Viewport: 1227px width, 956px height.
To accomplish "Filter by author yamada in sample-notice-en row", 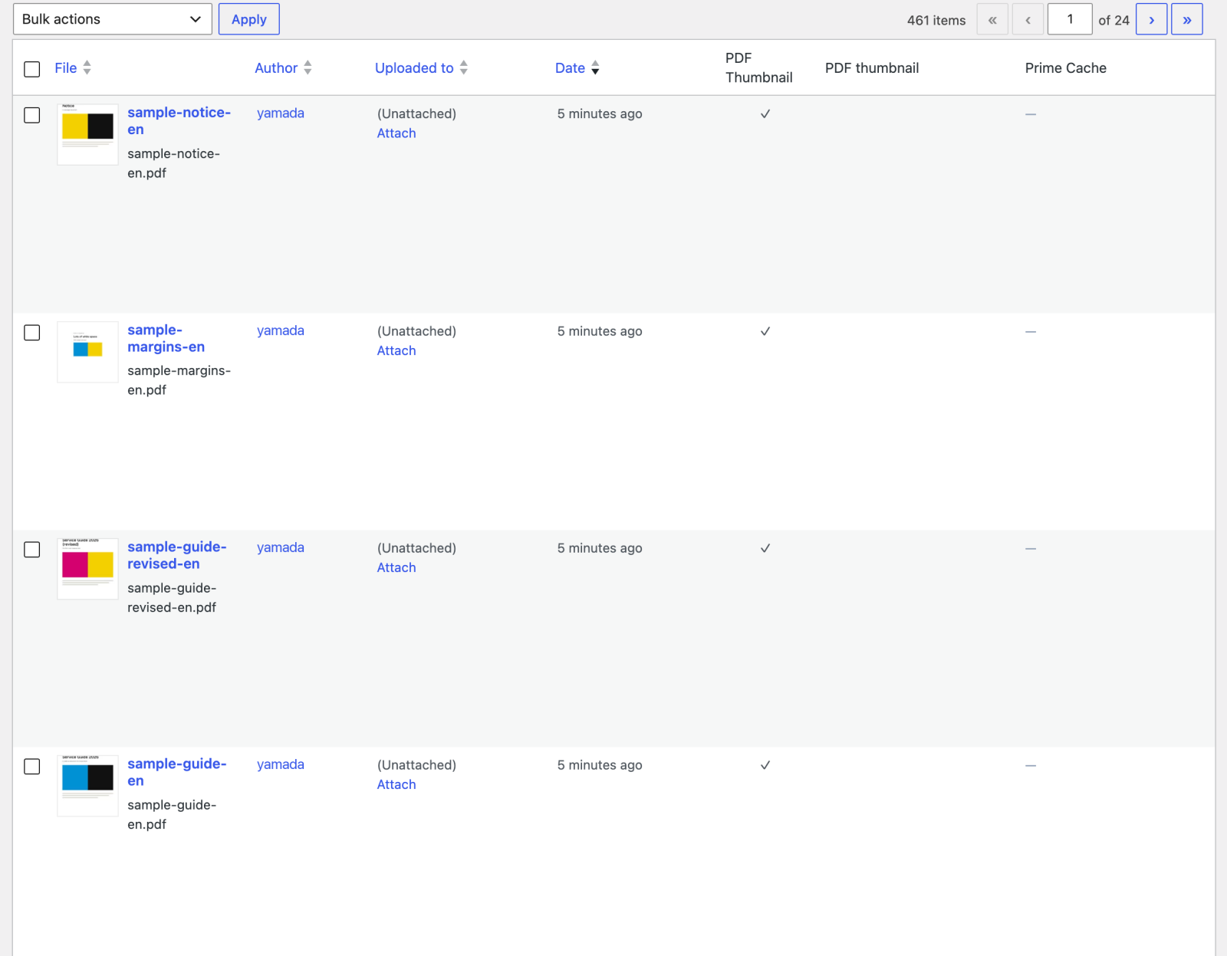I will click(x=281, y=113).
